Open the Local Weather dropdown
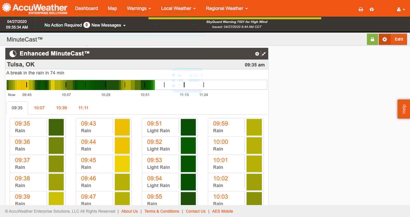The width and height of the screenshot is (410, 217). pos(178,8)
